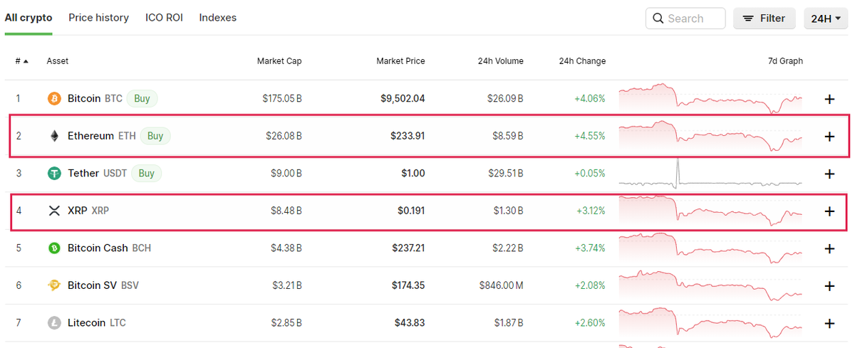
Task: Click the Bitcoin Cash green icon
Action: click(54, 248)
